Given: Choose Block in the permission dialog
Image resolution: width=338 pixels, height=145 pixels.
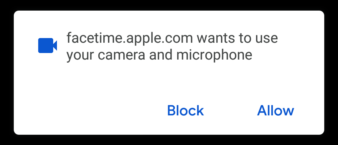Looking at the screenshot, I should coord(185,111).
